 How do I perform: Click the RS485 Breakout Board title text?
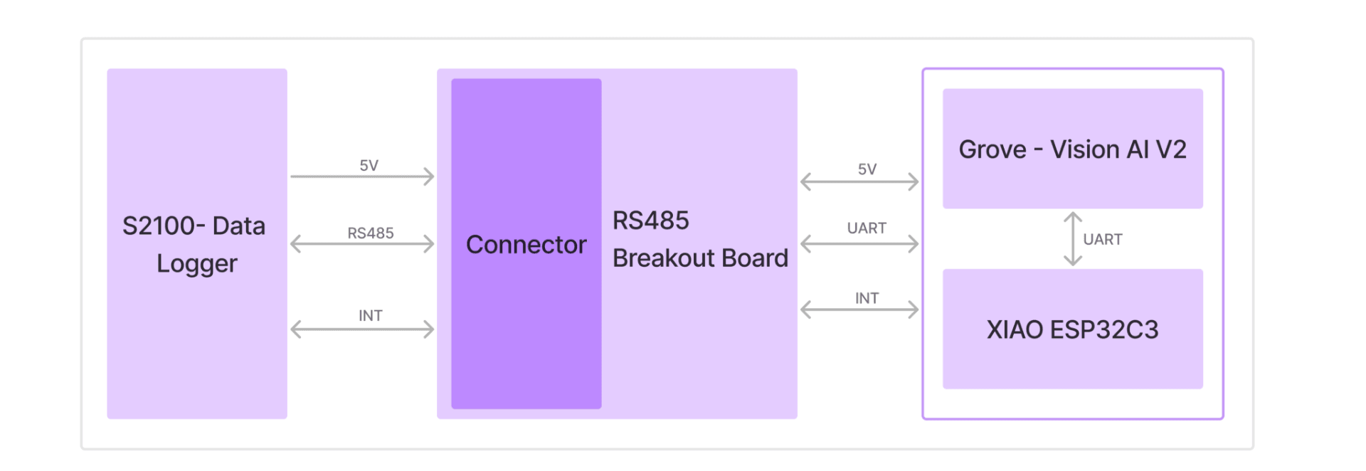click(700, 239)
